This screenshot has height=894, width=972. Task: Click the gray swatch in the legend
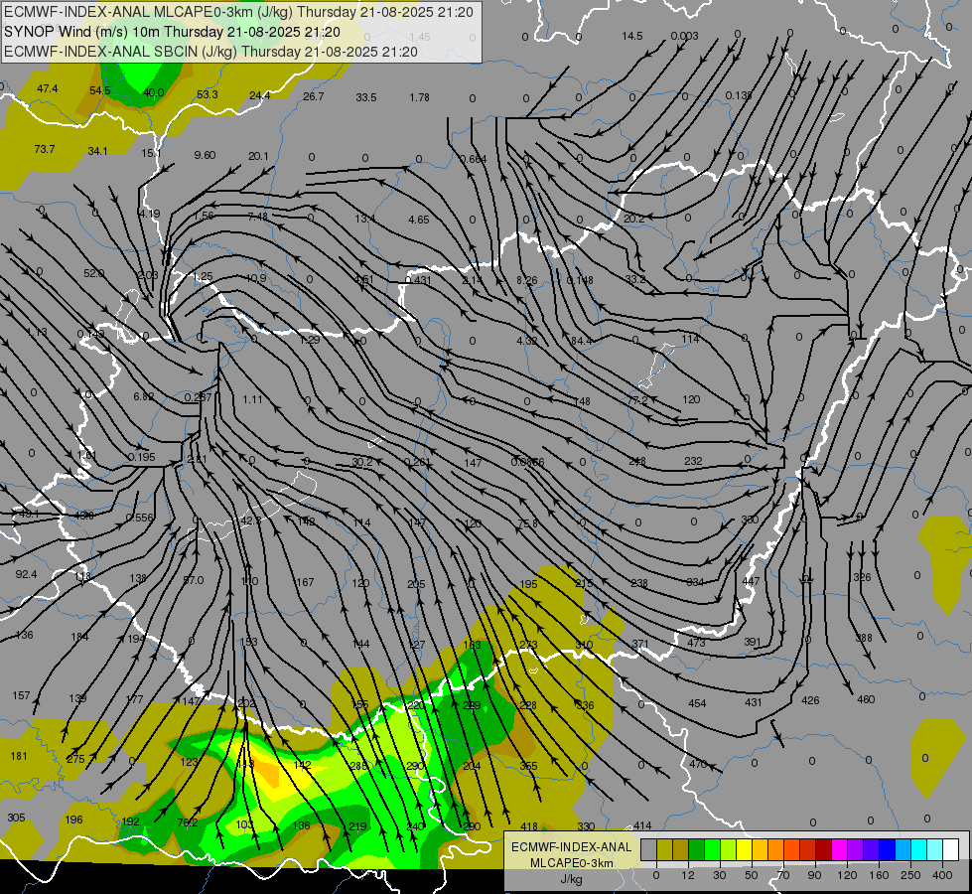(x=648, y=850)
